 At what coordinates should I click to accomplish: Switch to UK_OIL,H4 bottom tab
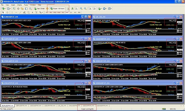(62, 106)
